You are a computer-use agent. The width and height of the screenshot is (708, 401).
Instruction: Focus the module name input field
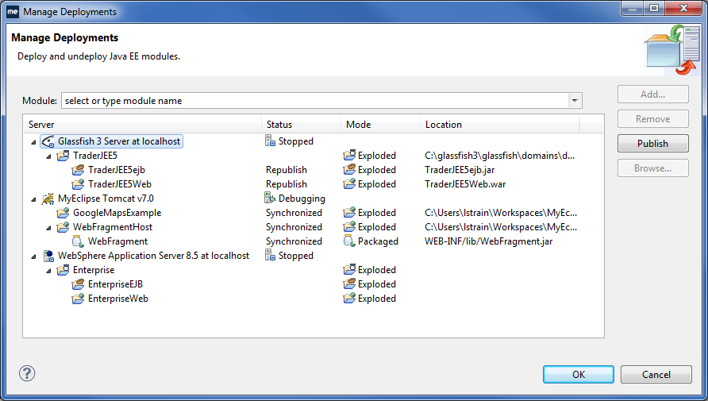[314, 101]
